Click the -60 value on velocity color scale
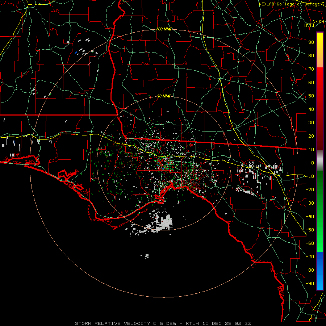Image resolution: width=326 pixels, height=326 pixels. pos(310,243)
